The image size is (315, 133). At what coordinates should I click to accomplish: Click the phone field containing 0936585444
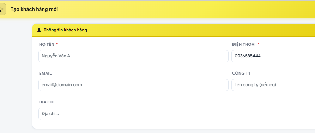point(273,56)
